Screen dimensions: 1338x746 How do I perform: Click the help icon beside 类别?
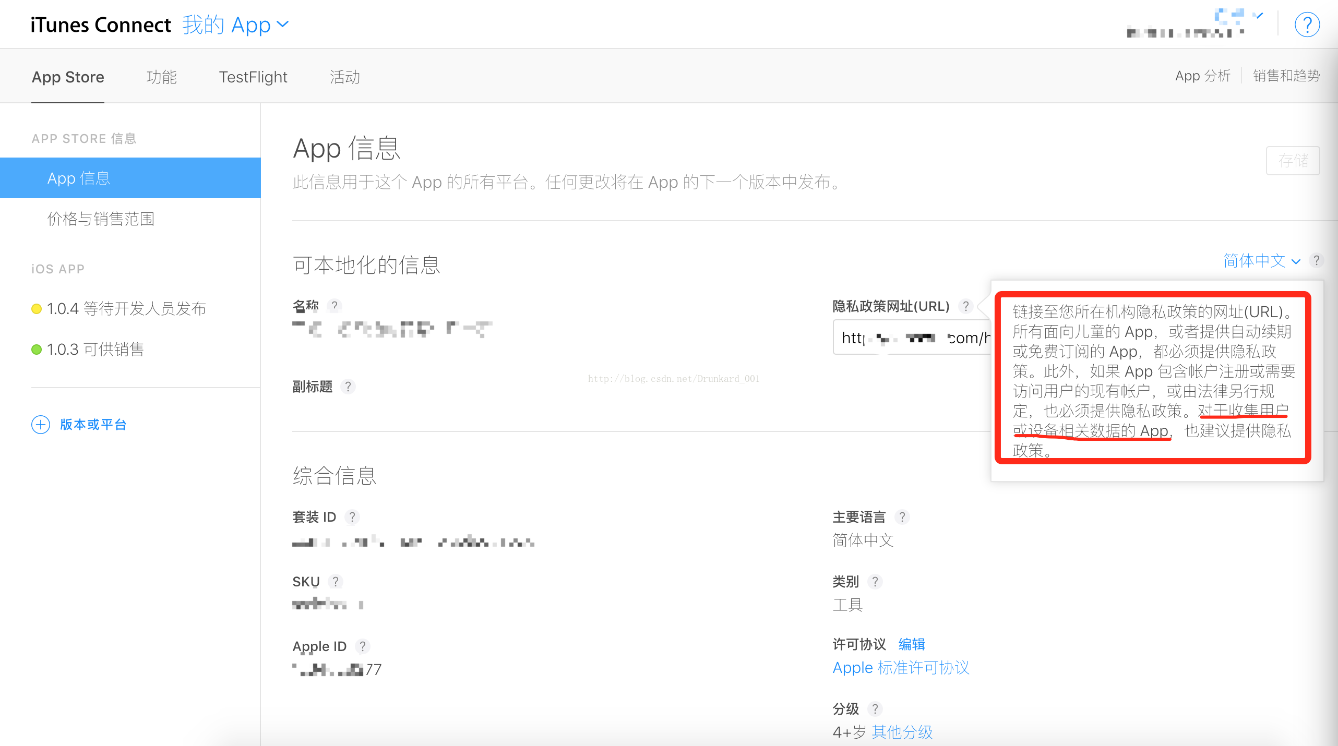pos(875,582)
